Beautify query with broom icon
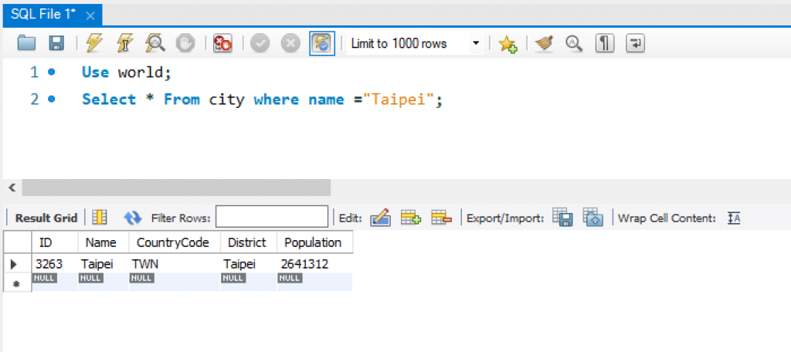 pyautogui.click(x=544, y=43)
